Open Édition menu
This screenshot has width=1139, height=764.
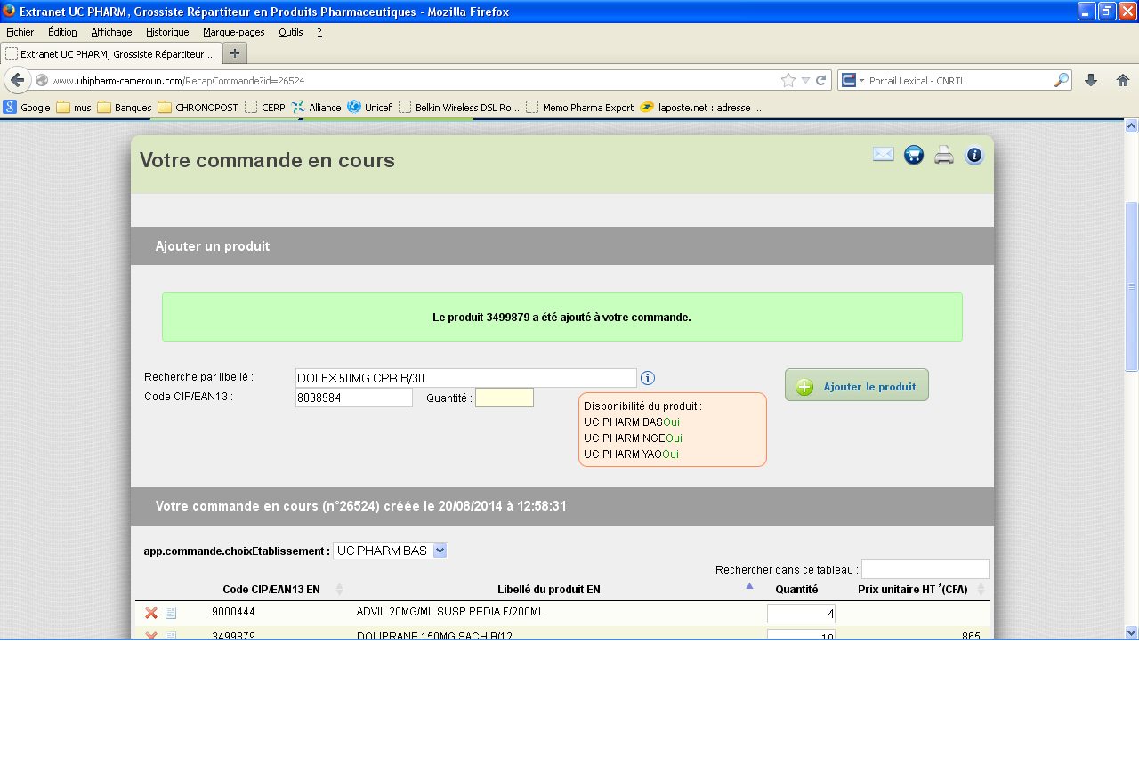(62, 32)
